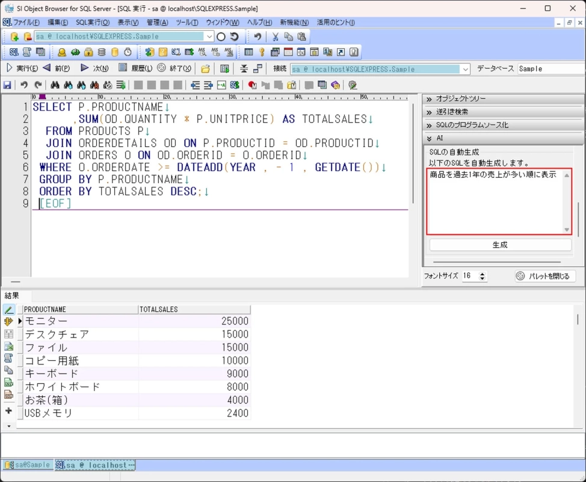The height and width of the screenshot is (482, 586).
Task: Export the result grid to Excel icon
Action: [x=8, y=346]
